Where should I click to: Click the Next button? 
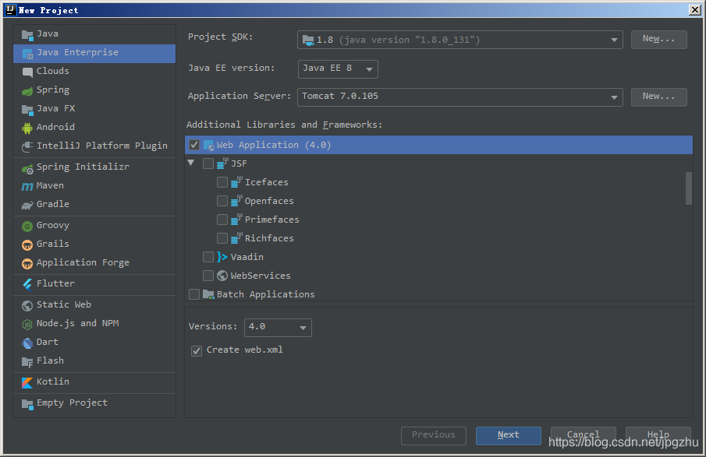point(509,435)
